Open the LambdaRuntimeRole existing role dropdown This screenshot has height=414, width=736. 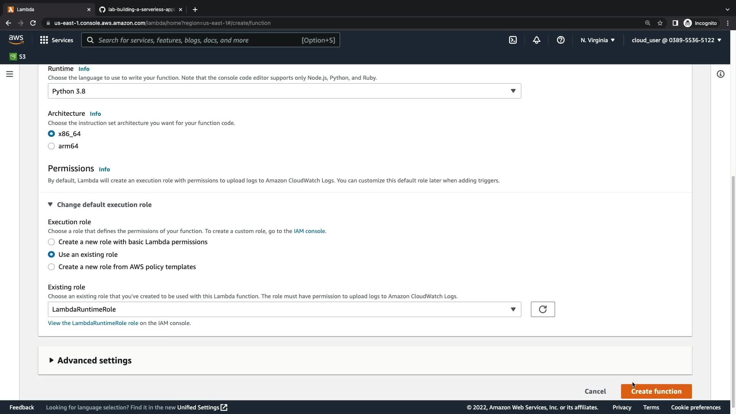(x=284, y=309)
